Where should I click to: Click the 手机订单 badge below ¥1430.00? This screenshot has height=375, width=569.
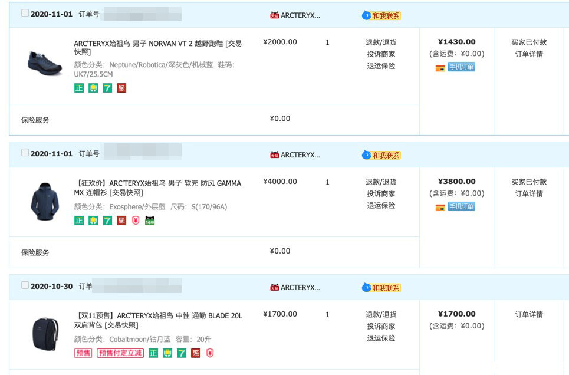coord(462,67)
